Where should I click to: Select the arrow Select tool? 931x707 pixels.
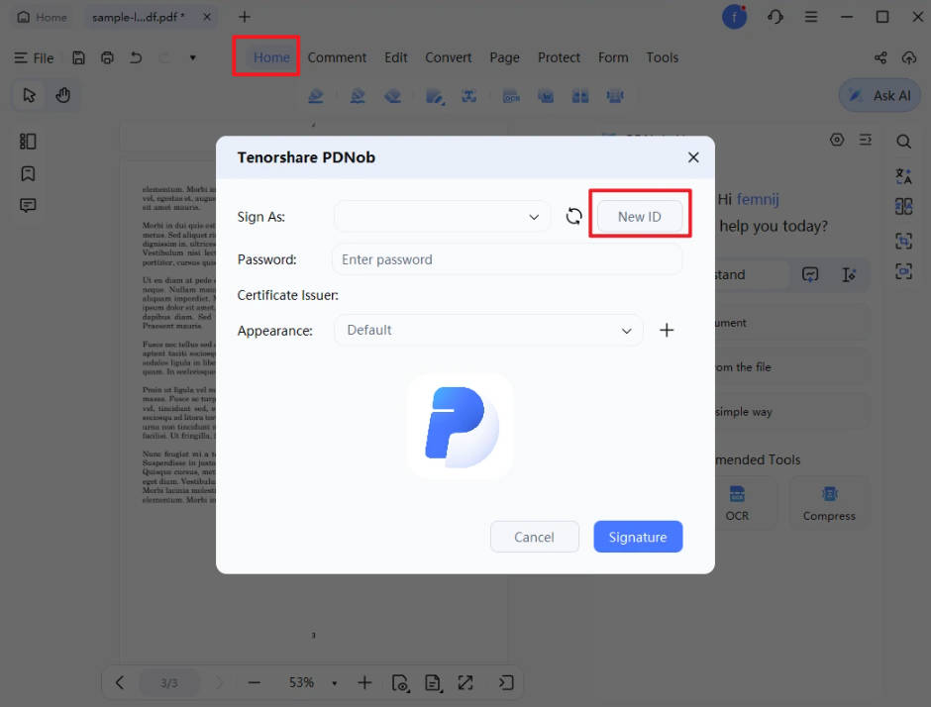(x=29, y=95)
